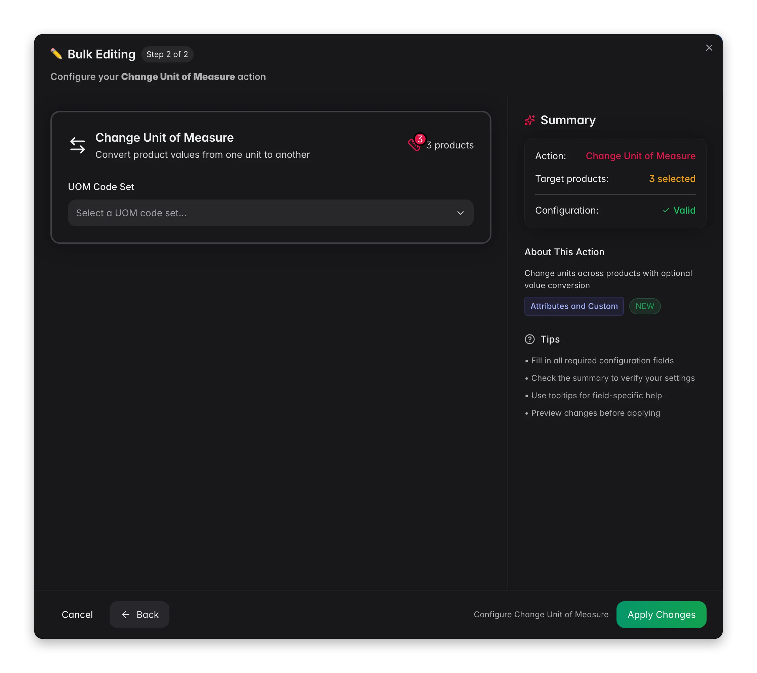The width and height of the screenshot is (757, 673).
Task: Click the 'Valid' configuration status
Action: (x=684, y=210)
